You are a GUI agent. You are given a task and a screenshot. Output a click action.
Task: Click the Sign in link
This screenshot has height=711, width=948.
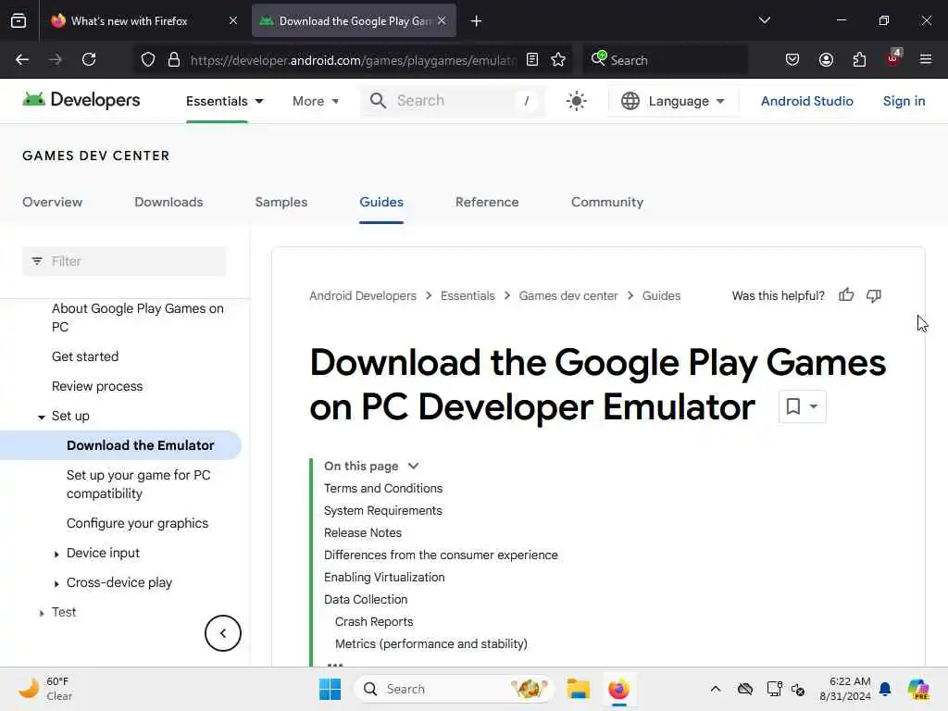(x=904, y=101)
